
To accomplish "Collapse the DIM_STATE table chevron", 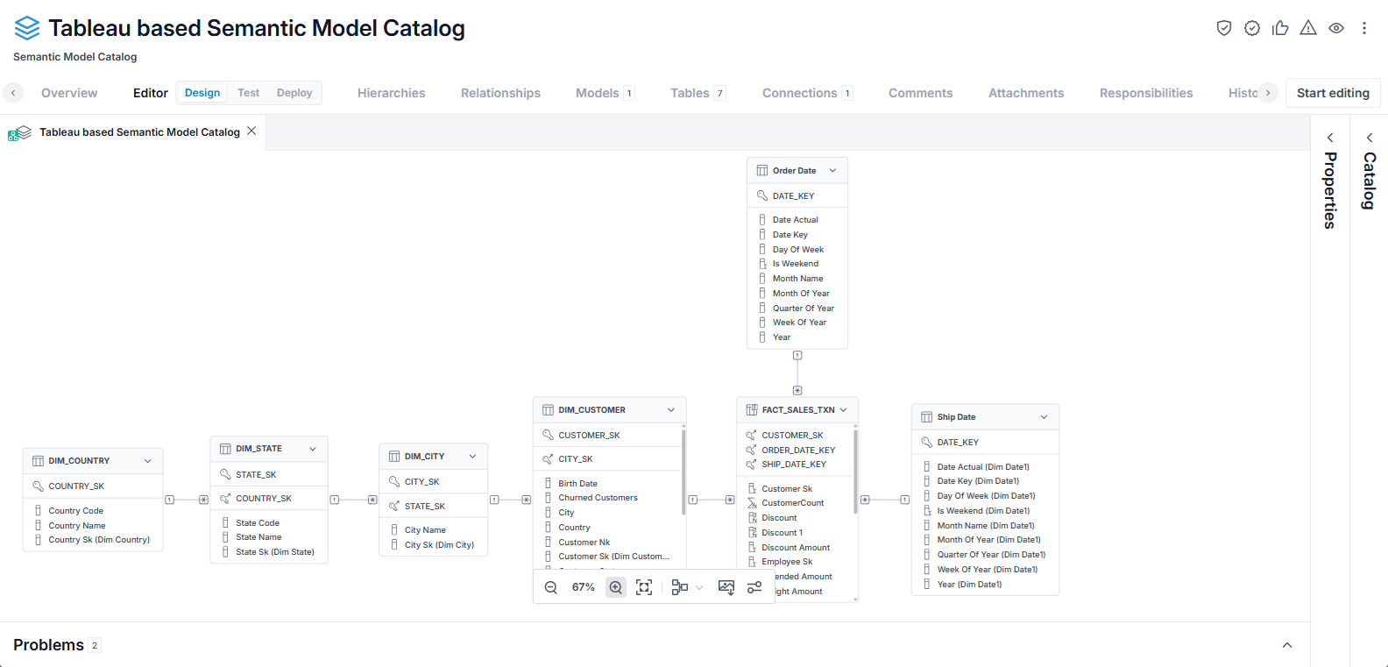I will [313, 449].
